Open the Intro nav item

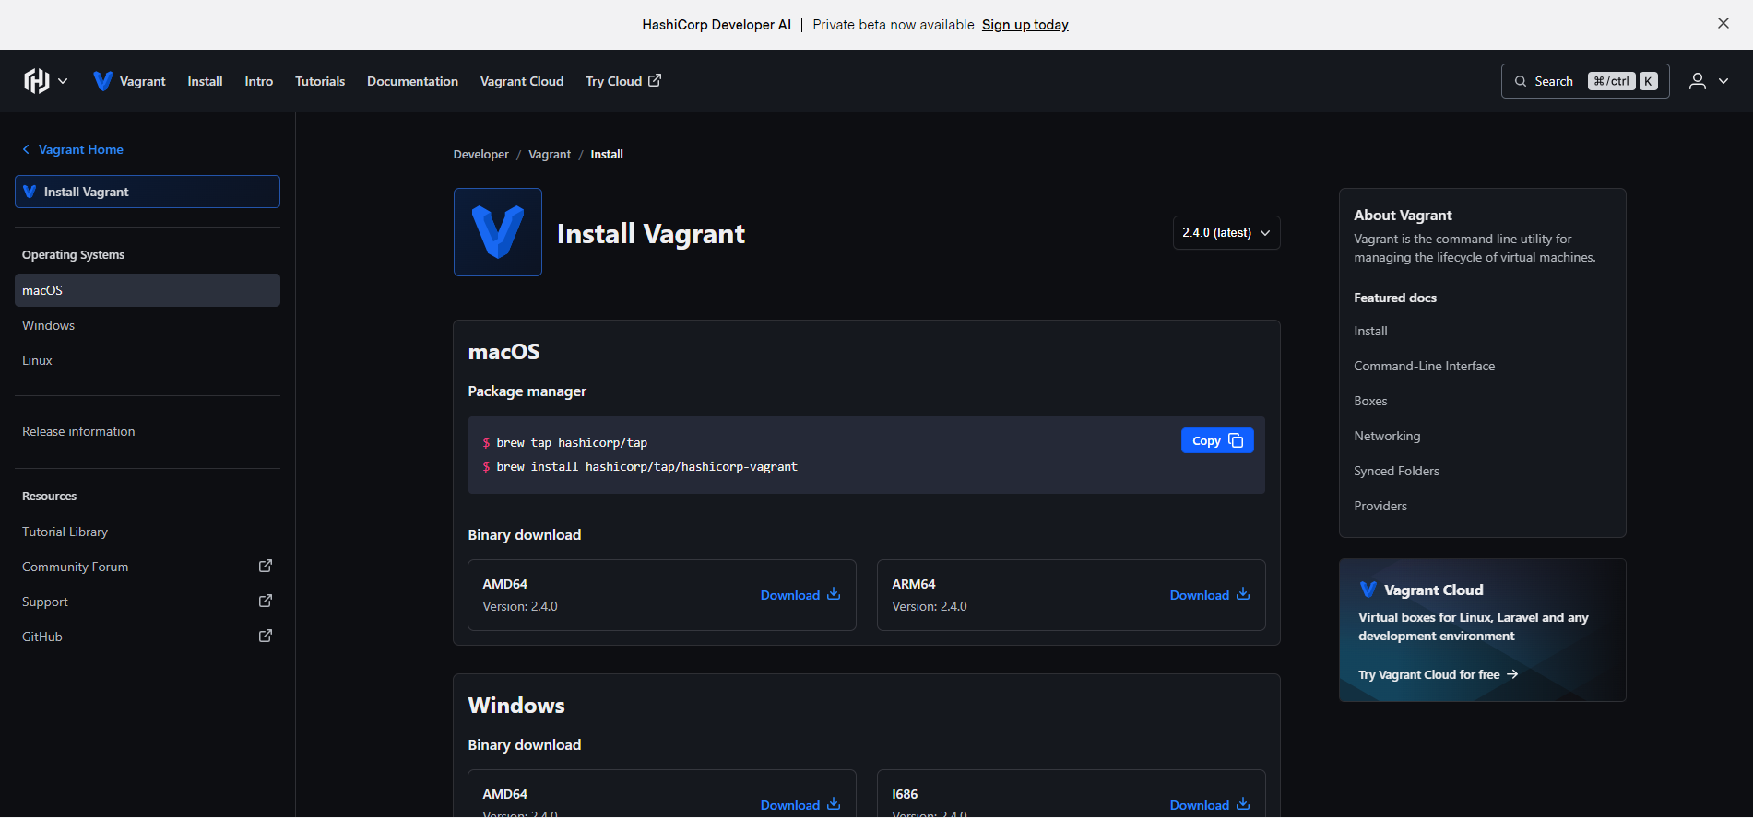pyautogui.click(x=258, y=81)
